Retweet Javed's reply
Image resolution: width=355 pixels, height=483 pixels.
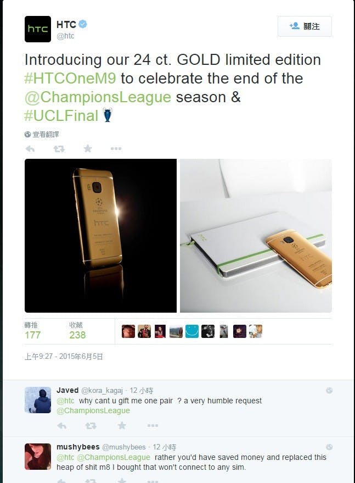click(91, 426)
